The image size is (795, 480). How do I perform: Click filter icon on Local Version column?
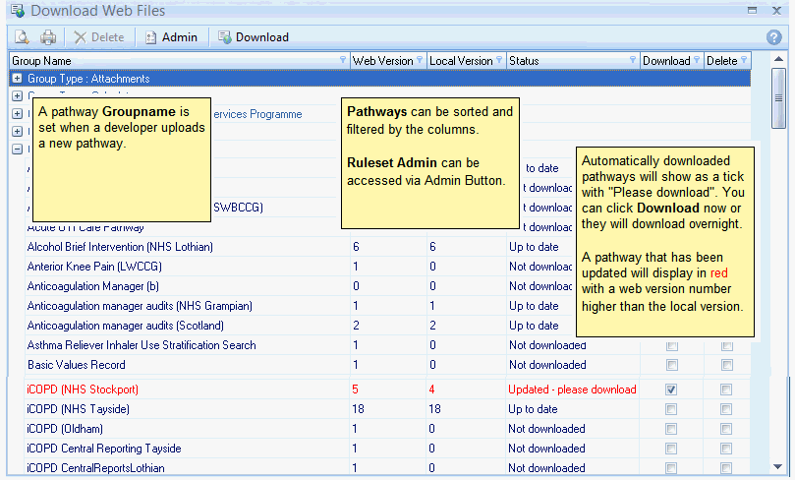(x=499, y=61)
